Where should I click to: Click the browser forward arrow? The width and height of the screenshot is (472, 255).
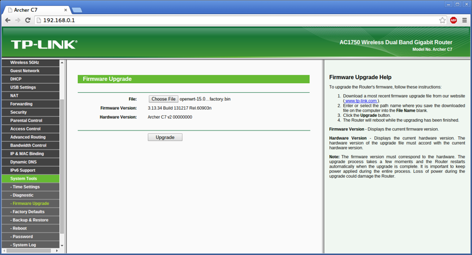pyautogui.click(x=18, y=20)
